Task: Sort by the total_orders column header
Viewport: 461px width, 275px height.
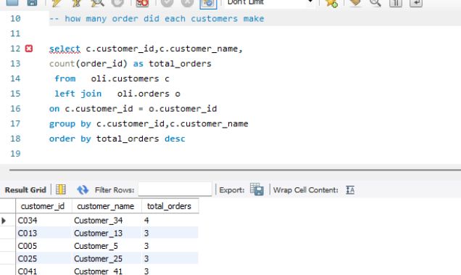Action: [170, 206]
